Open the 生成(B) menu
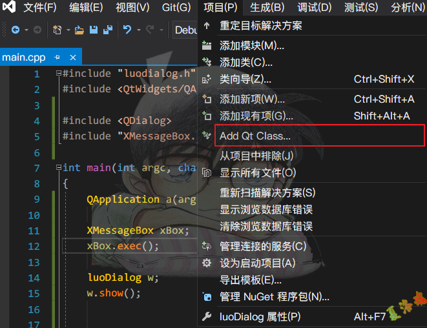Viewport: 427px width, 328px height. coord(267,7)
